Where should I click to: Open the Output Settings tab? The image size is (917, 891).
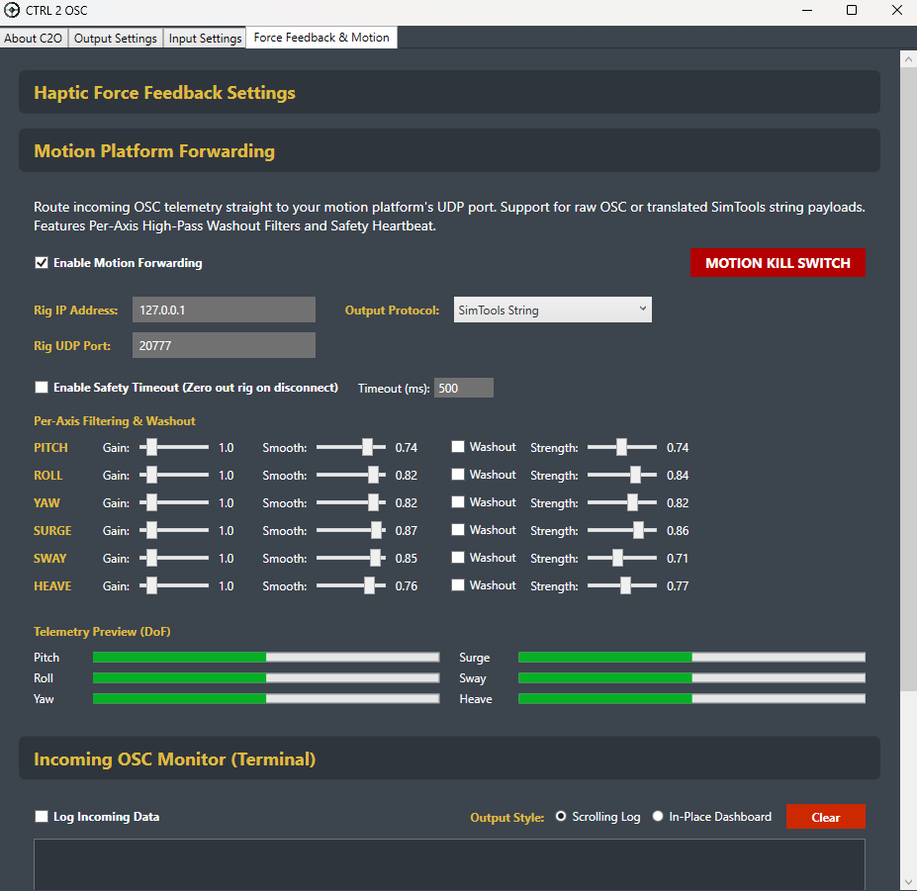115,38
